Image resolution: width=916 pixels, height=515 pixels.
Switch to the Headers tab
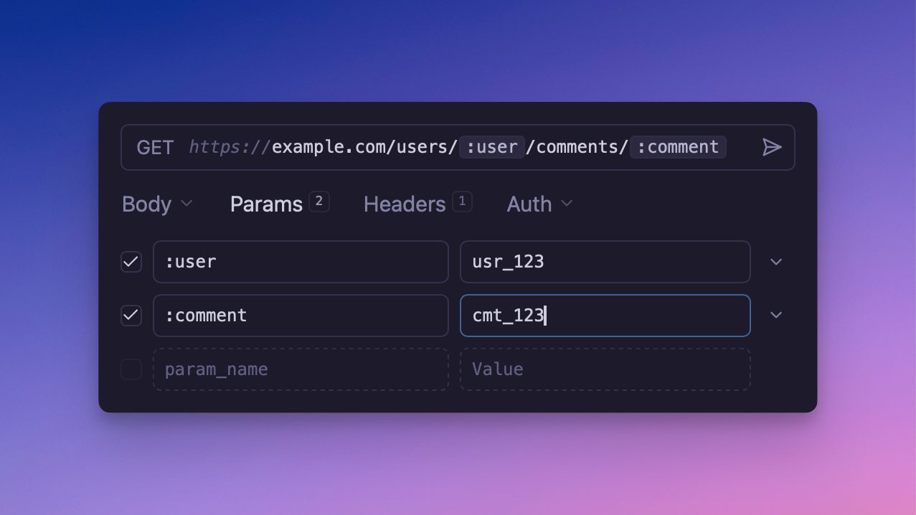405,204
